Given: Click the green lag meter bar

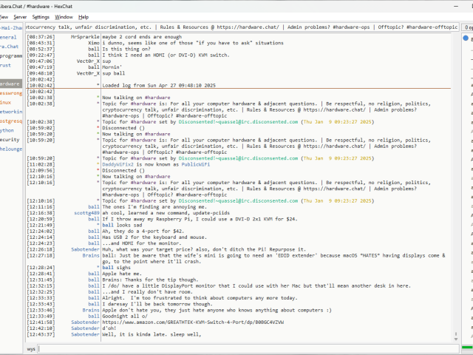Looking at the screenshot, I should [466, 348].
